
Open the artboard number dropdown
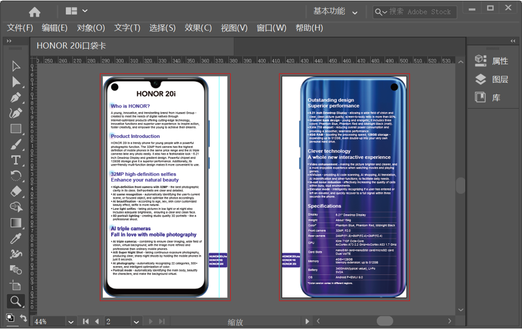[136, 322]
